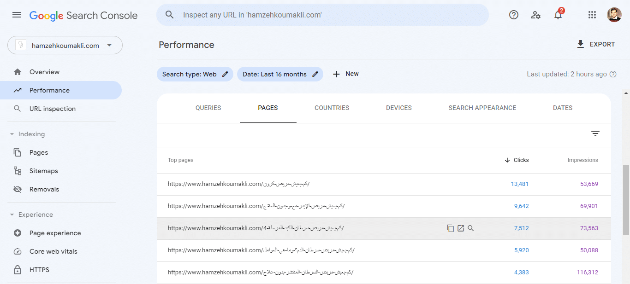Switch to the Countries tab
Viewport: 630px width, 284px height.
[332, 108]
